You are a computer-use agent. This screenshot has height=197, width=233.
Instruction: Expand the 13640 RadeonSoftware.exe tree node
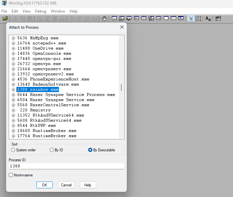click(14, 84)
